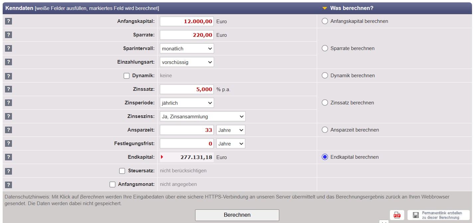Click the Anfangskapital input field with 12.000,00
474x223 pixels.
pos(187,22)
